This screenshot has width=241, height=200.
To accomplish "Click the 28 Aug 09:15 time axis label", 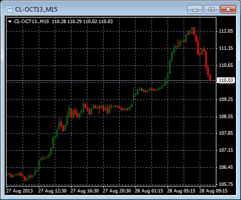I will click(x=213, y=191).
